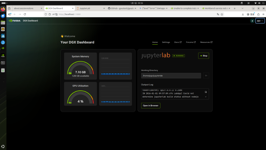The height and width of the screenshot is (150, 266).
Task: Reload the page with the browser refresh icon
Action: (25, 14)
